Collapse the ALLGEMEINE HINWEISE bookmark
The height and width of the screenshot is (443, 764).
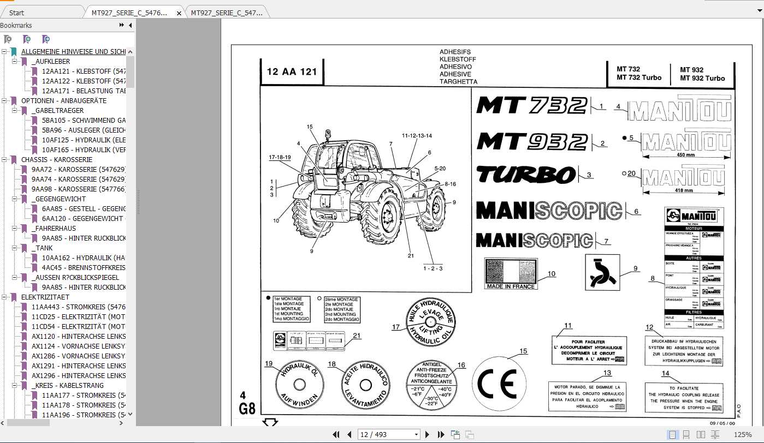(5, 51)
